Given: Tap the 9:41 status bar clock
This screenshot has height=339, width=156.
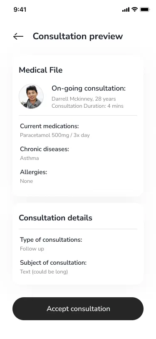Looking at the screenshot, I should (x=20, y=10).
